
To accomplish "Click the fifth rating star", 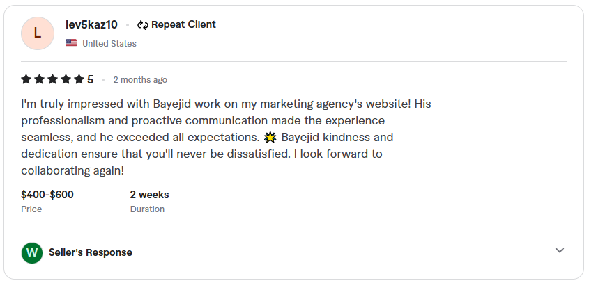I will (79, 79).
